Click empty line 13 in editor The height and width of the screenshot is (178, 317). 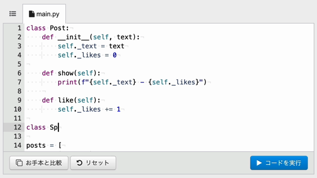(x=169, y=136)
